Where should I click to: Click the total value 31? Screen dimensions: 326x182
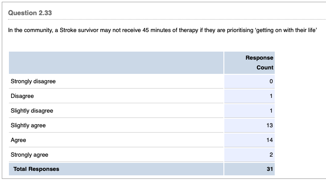[269, 169]
